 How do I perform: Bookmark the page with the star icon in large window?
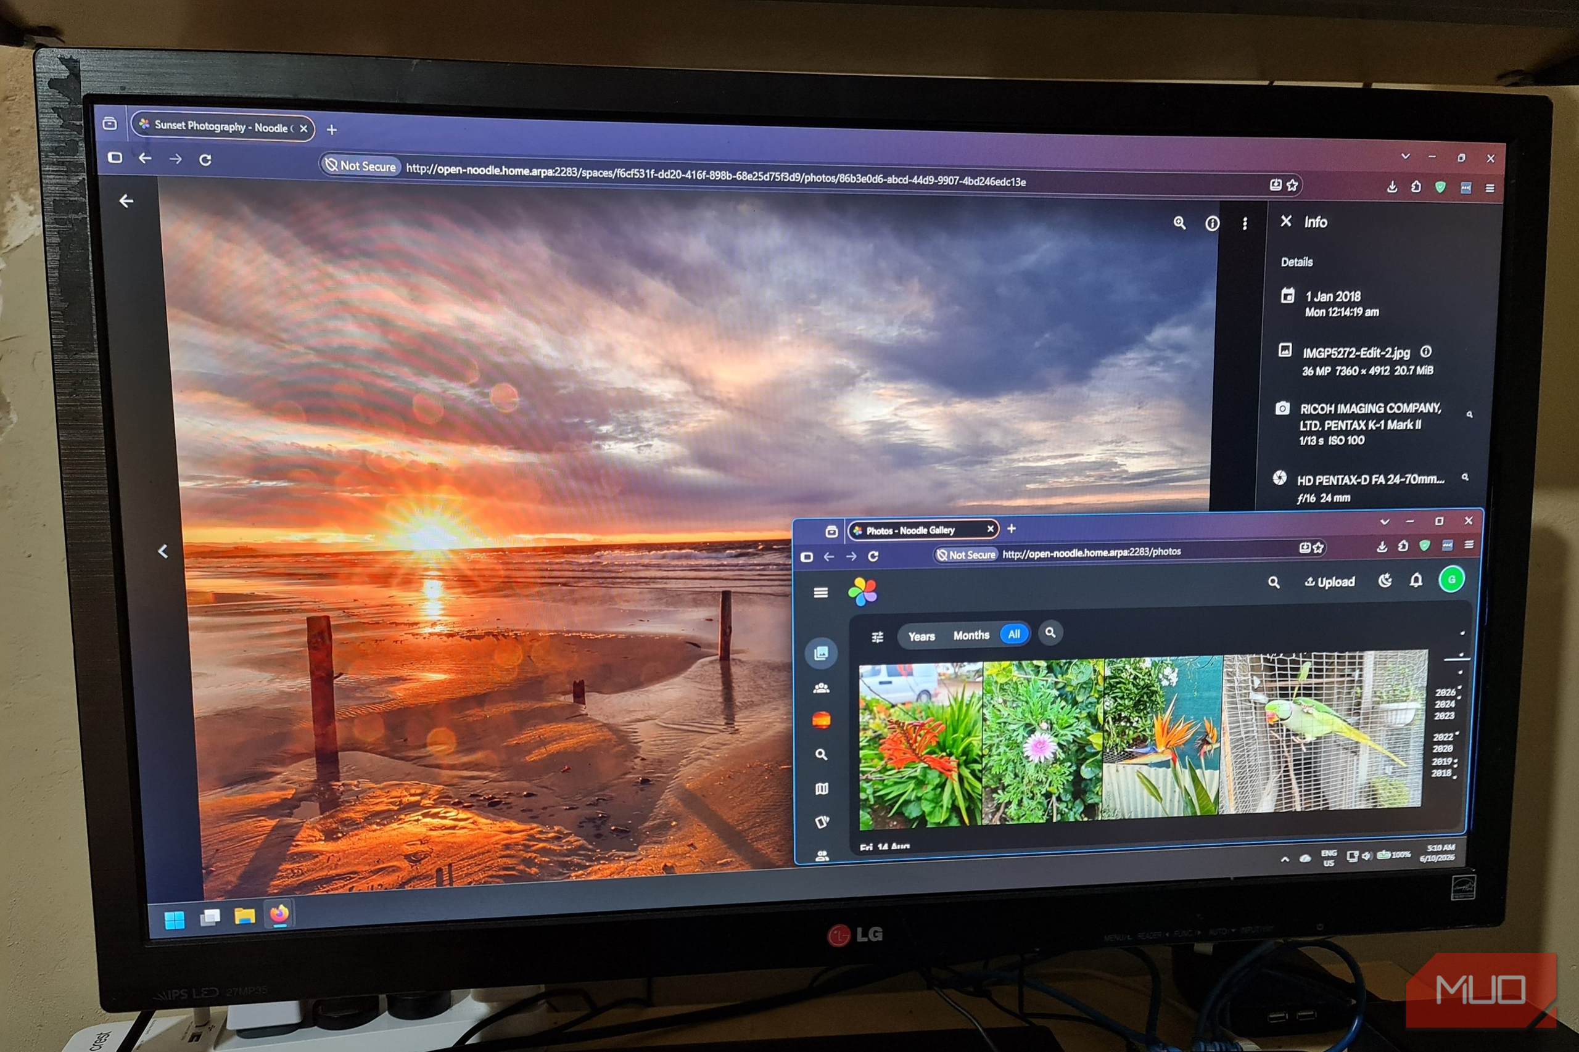(x=1292, y=185)
